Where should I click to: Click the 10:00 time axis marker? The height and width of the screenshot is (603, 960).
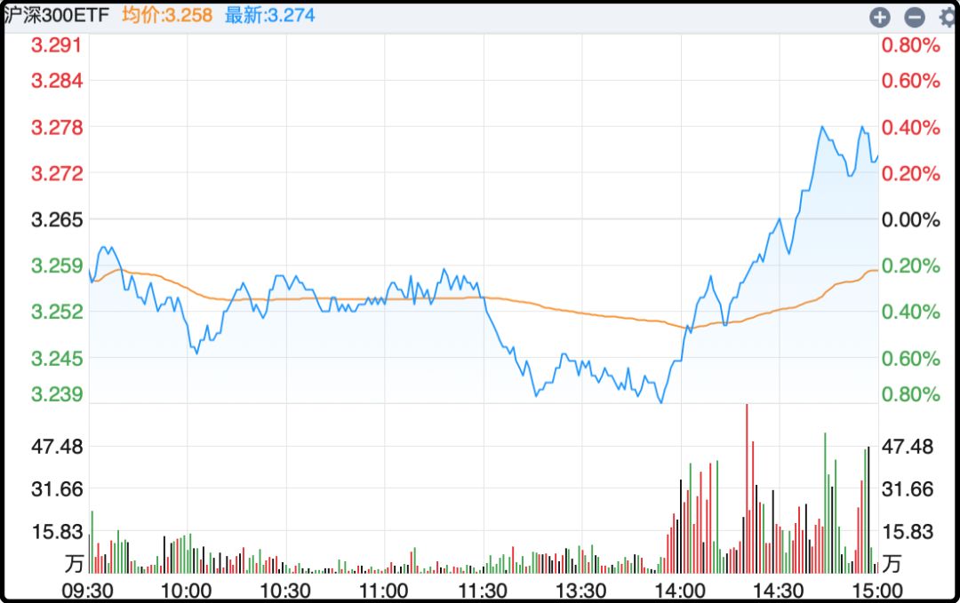click(187, 591)
